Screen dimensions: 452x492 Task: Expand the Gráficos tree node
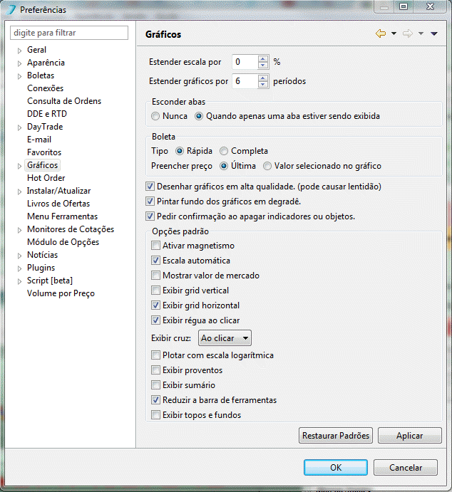19,166
